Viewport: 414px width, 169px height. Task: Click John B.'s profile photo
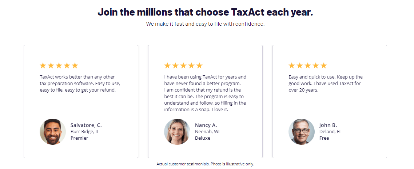point(302,132)
